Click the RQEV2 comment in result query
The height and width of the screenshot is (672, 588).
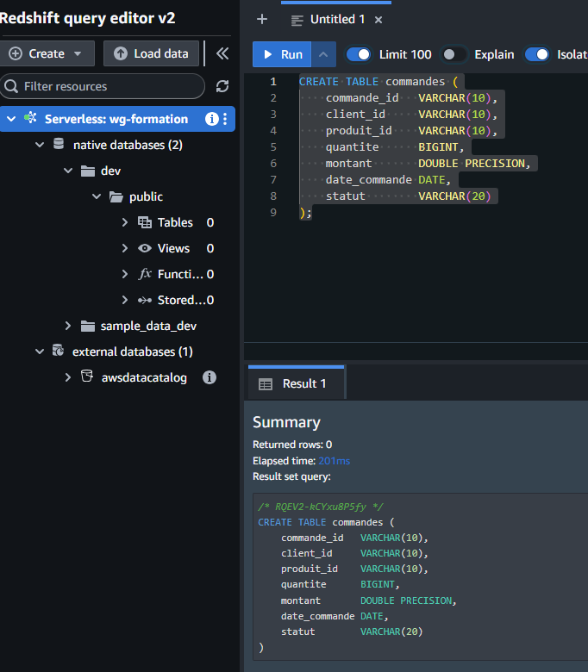tap(321, 507)
